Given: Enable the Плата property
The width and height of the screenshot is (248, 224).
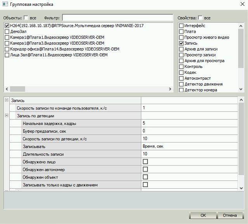Looking at the screenshot, I should (181, 31).
